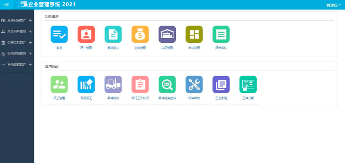Open the 设备维修 wrench and screwdriver icon

click(194, 85)
